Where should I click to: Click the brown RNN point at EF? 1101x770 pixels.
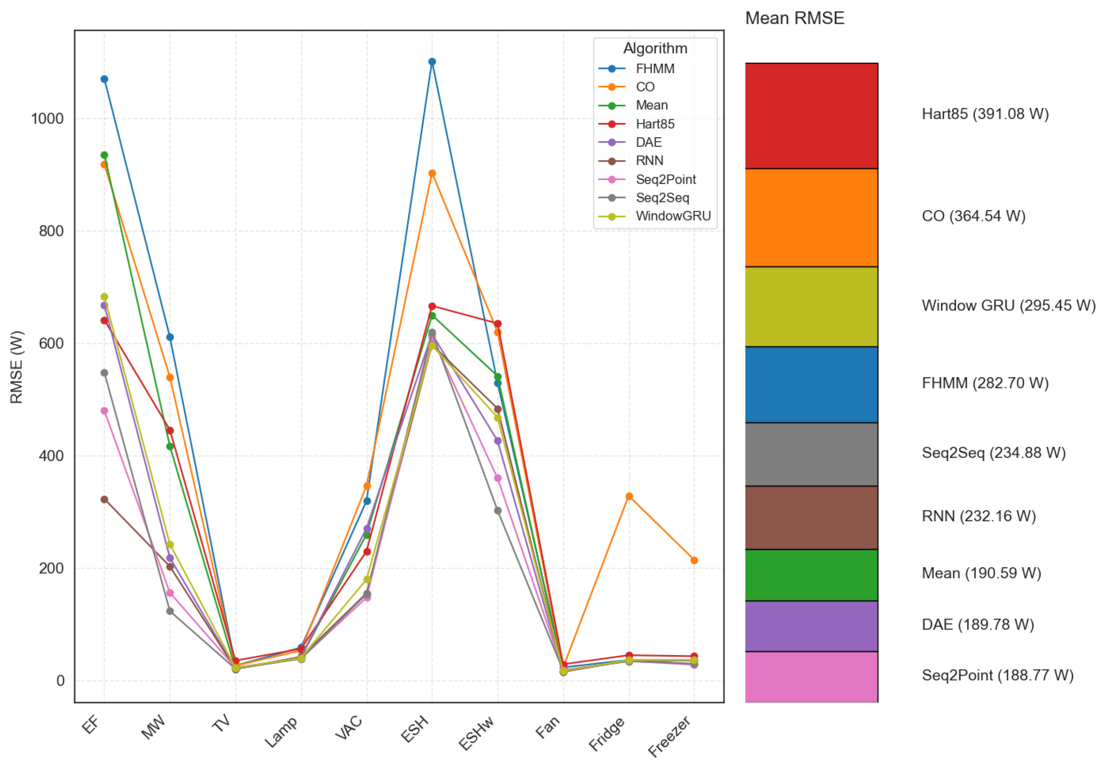pyautogui.click(x=105, y=500)
